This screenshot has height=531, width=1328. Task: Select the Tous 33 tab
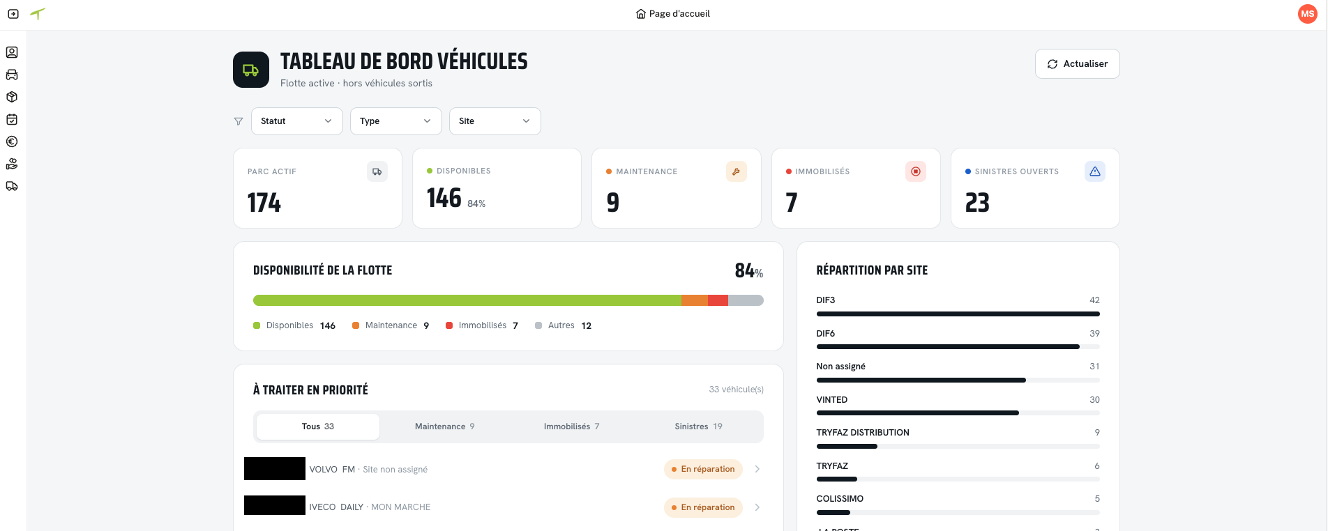(x=318, y=426)
